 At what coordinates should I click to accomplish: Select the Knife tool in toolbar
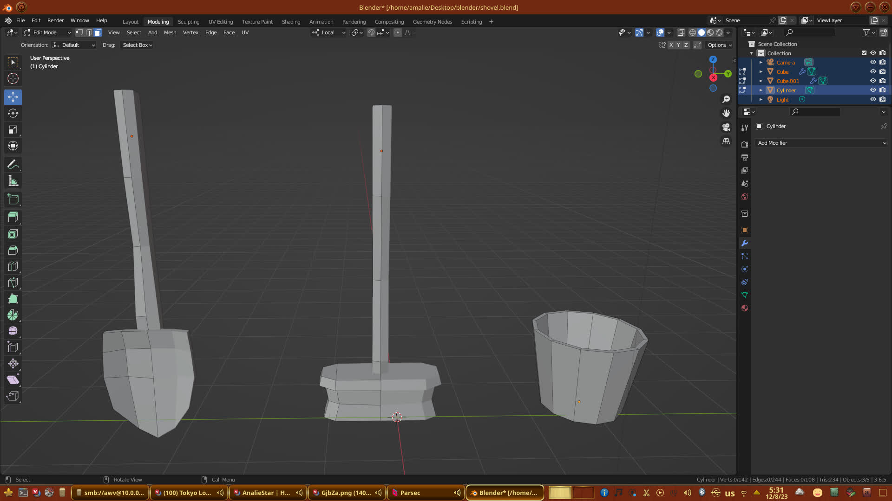(x=13, y=283)
